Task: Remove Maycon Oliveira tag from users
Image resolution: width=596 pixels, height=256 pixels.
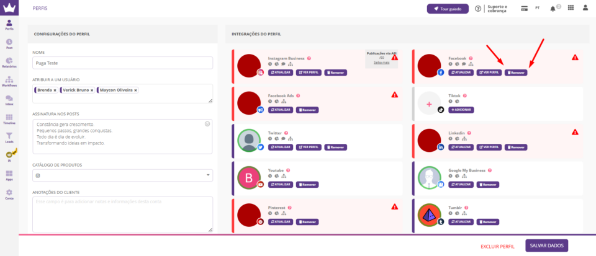Action: tap(135, 90)
